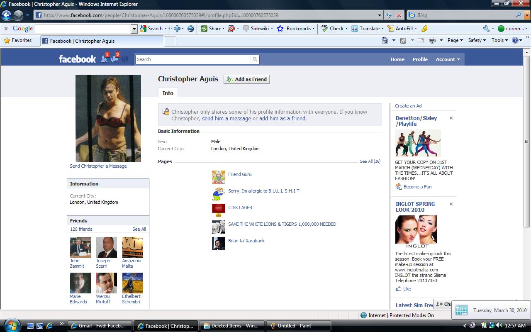Open the Facebook notifications globe icon
Viewport: 531px width, 332px height.
coord(125,59)
